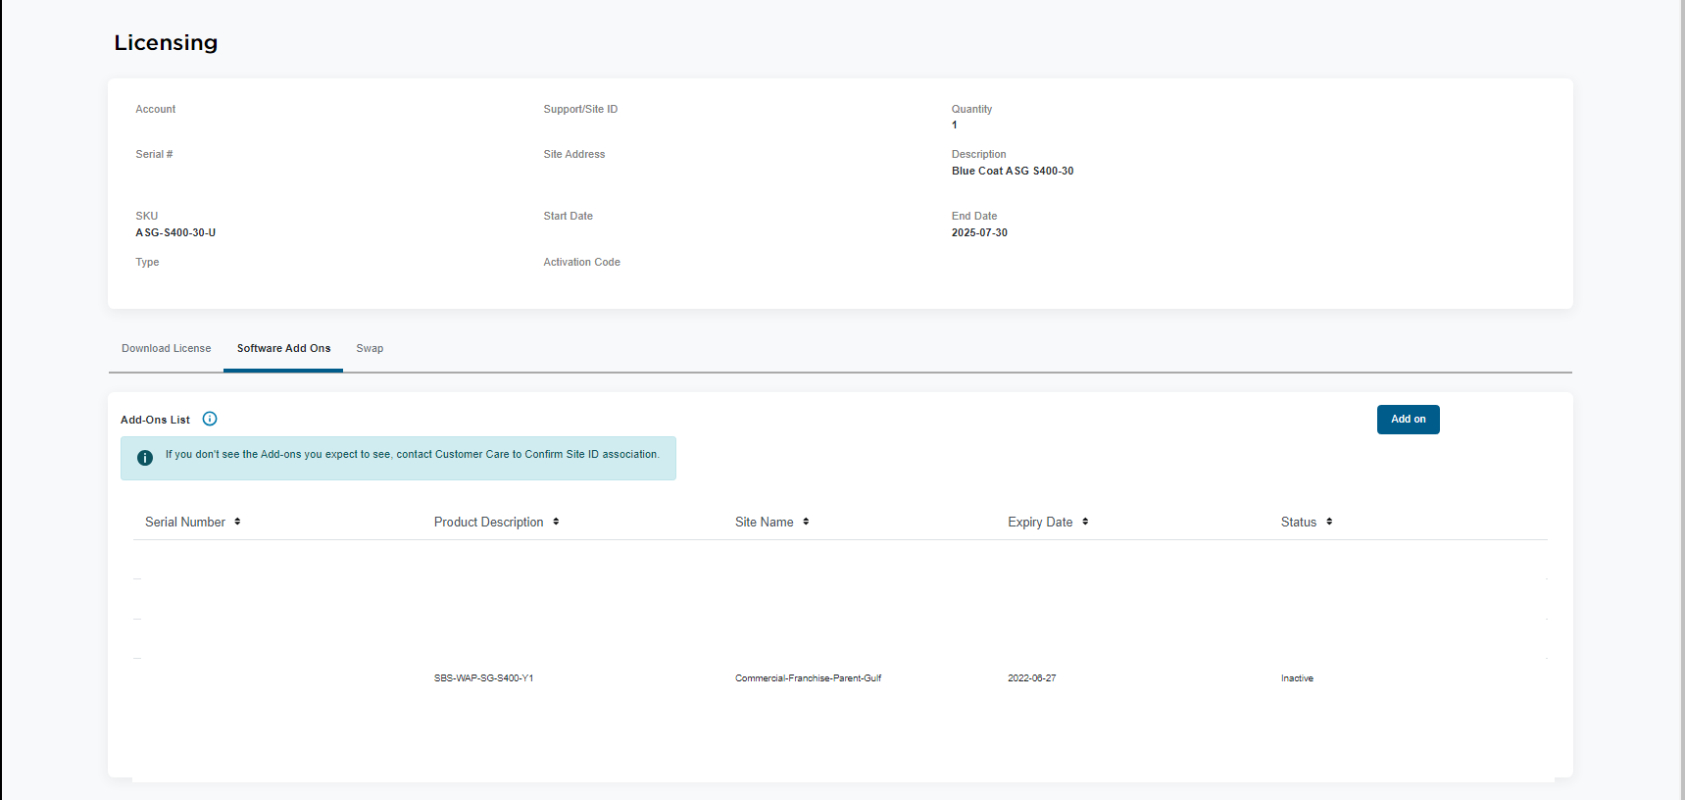Open the Download License tab
1685x800 pixels.
pyautogui.click(x=166, y=349)
